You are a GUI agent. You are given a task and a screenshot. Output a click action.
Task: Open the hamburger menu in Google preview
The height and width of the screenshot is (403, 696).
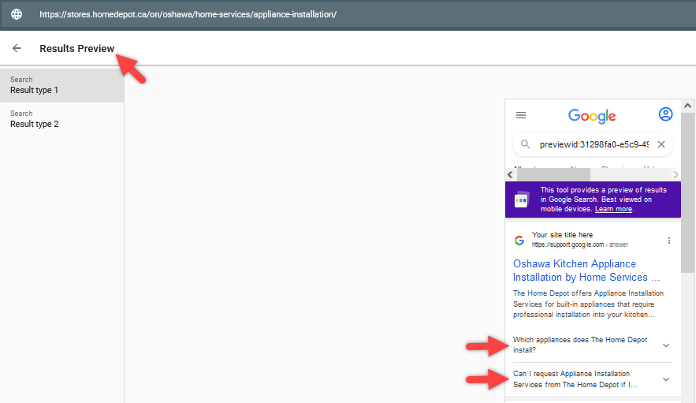520,115
